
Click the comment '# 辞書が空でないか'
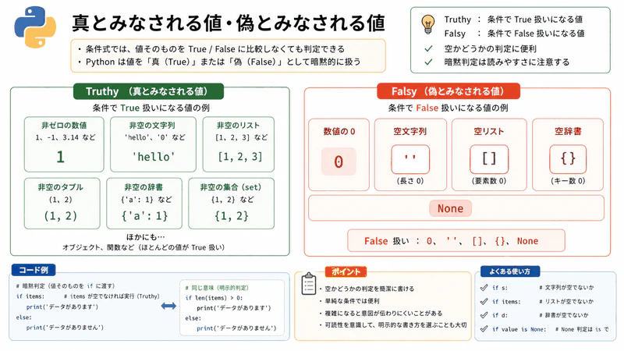click(564, 315)
